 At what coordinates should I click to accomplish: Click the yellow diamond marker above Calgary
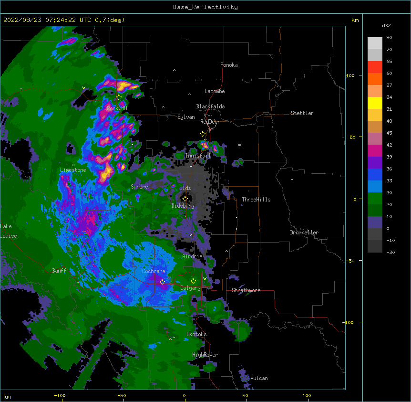pyautogui.click(x=193, y=281)
